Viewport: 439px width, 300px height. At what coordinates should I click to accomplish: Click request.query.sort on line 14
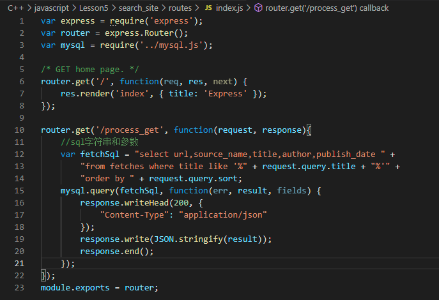[193, 178]
